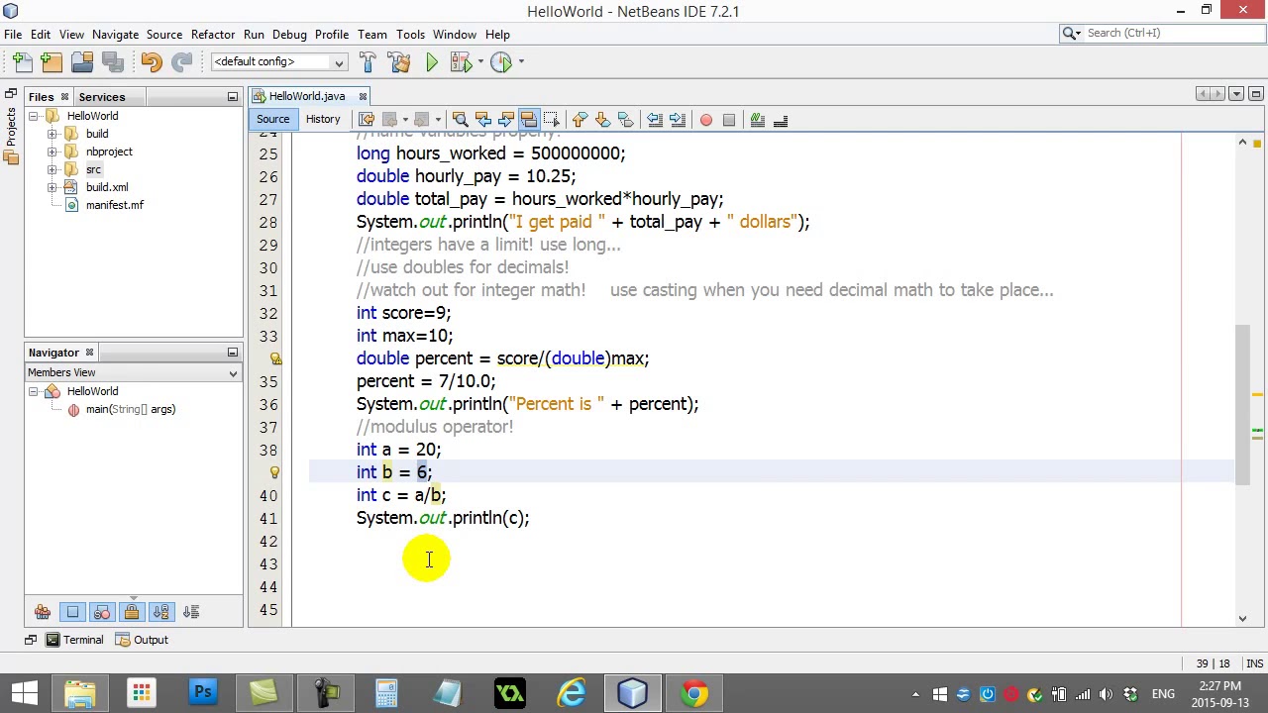Clean and Build project with broom icon
Viewport: 1268px width, 713px height.
coord(400,62)
